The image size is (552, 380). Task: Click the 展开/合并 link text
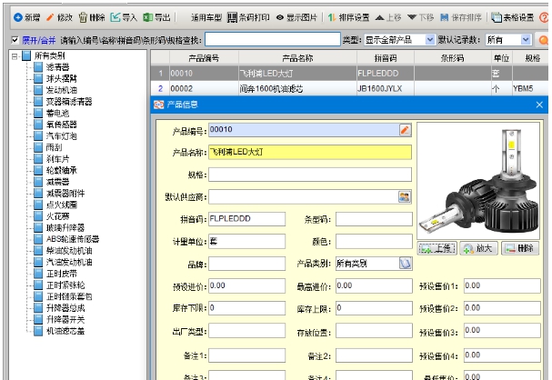coord(39,41)
